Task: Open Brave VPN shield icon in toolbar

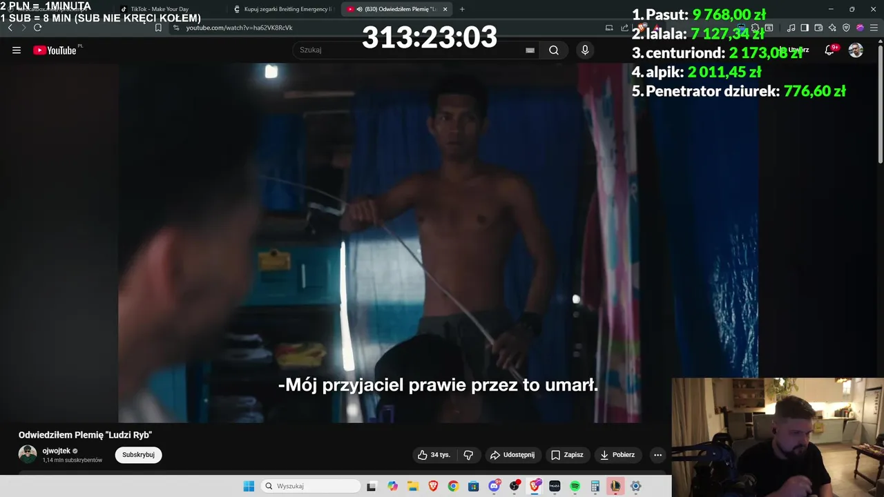Action: pos(846,28)
